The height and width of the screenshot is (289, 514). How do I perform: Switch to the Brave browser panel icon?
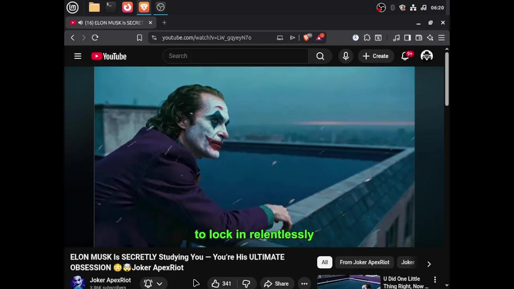144,7
